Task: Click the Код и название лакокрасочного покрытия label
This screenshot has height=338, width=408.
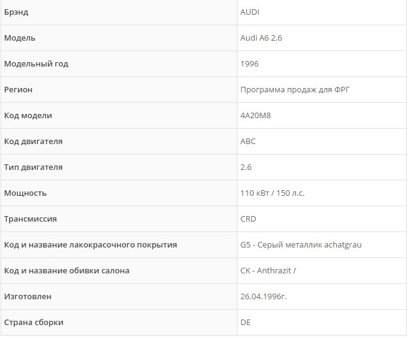Action: pos(90,245)
